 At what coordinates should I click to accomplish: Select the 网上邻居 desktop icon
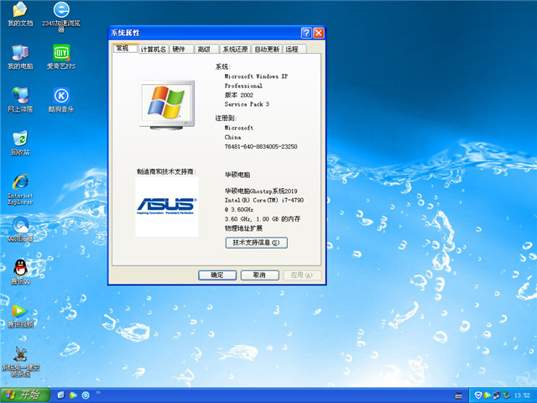pyautogui.click(x=20, y=100)
